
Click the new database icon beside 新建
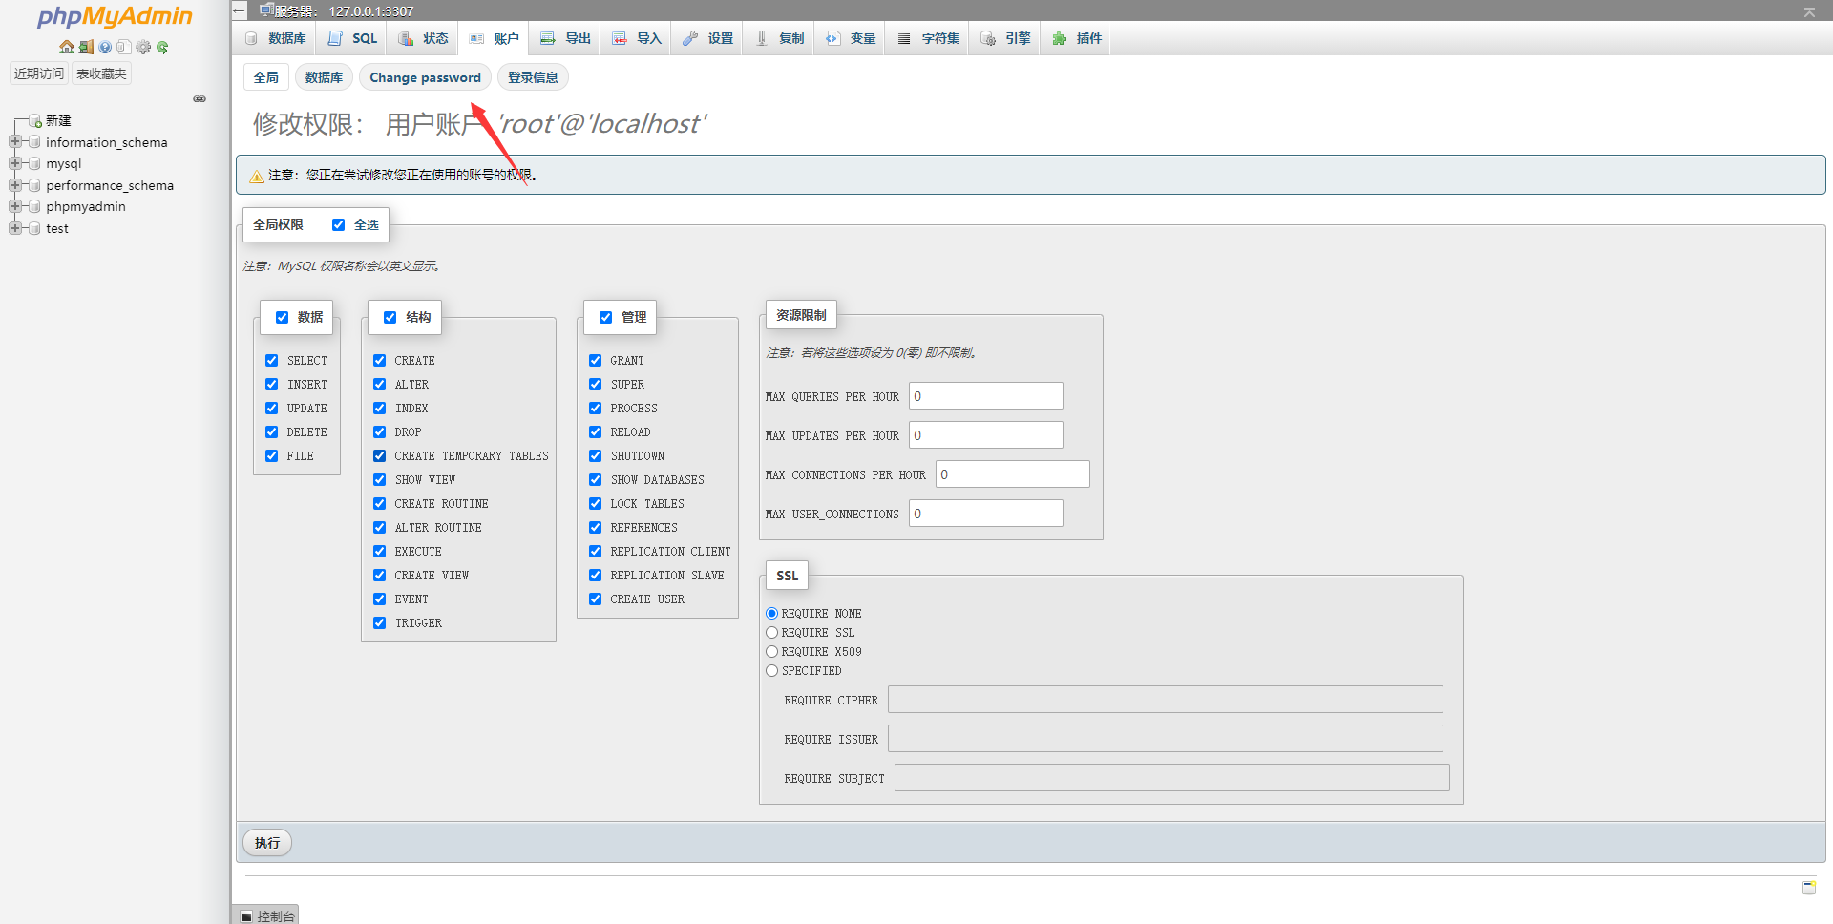point(35,121)
